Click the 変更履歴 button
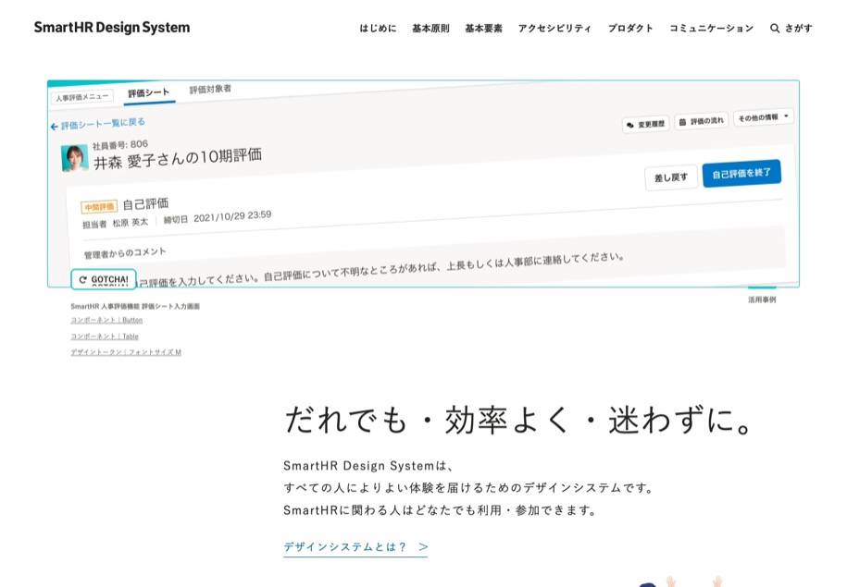This screenshot has height=587, width=847. tap(646, 124)
